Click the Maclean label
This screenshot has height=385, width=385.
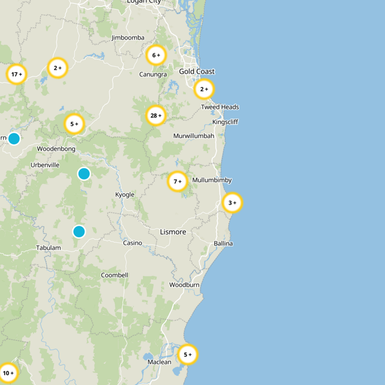point(159,362)
